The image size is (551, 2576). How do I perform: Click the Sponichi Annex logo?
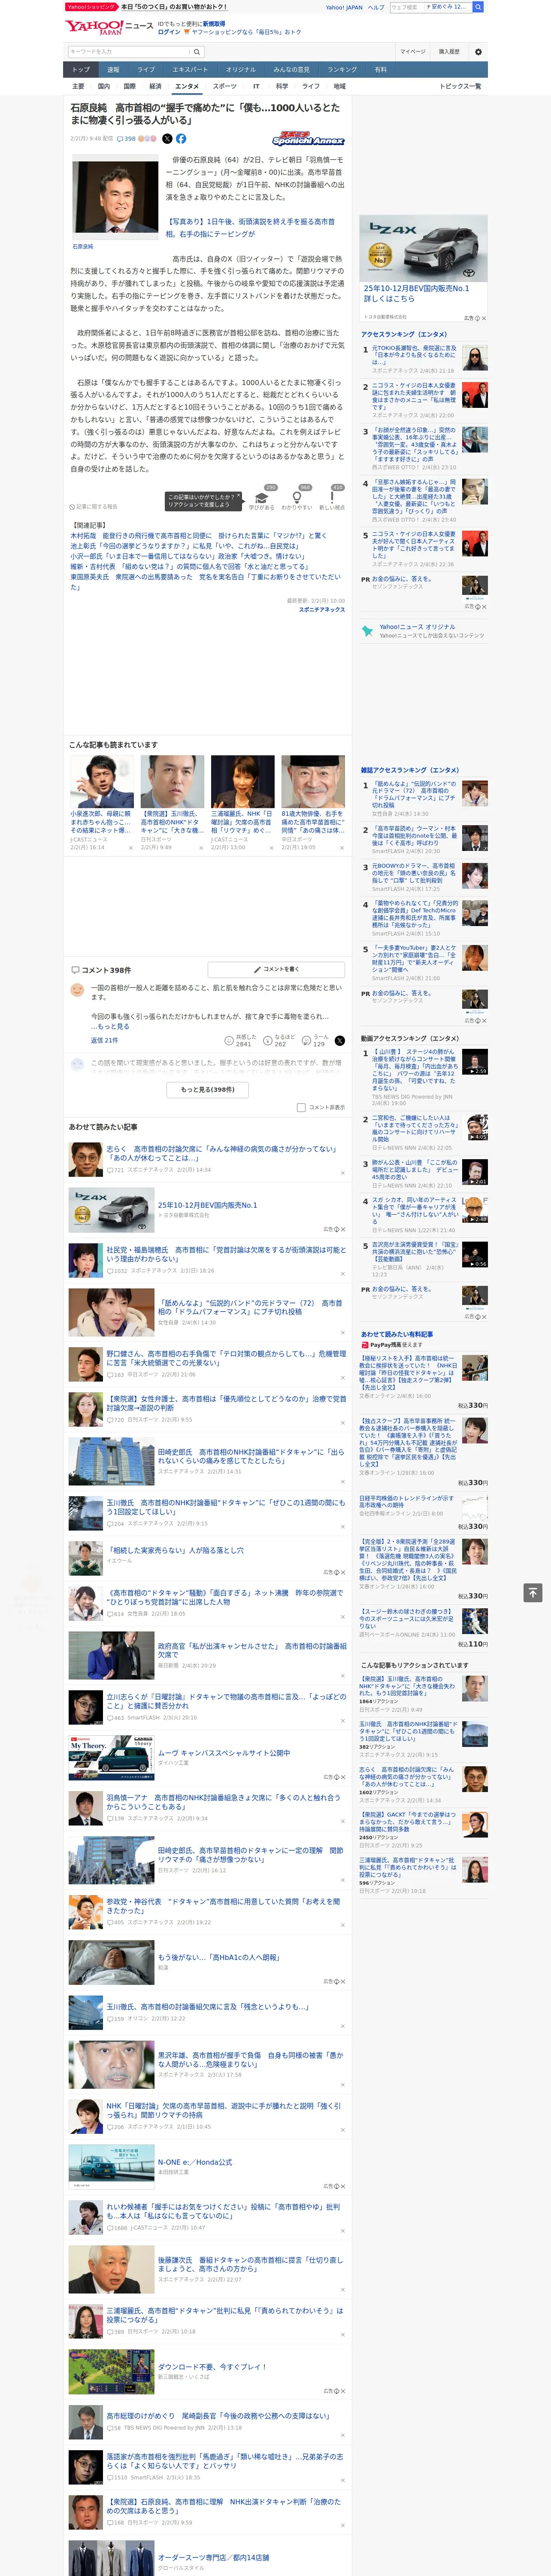(x=308, y=140)
